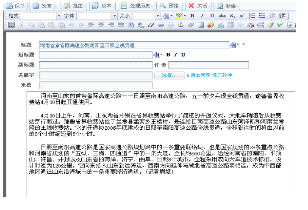
Task: Decrease indent of paragraph
Action: click(x=272, y=16)
